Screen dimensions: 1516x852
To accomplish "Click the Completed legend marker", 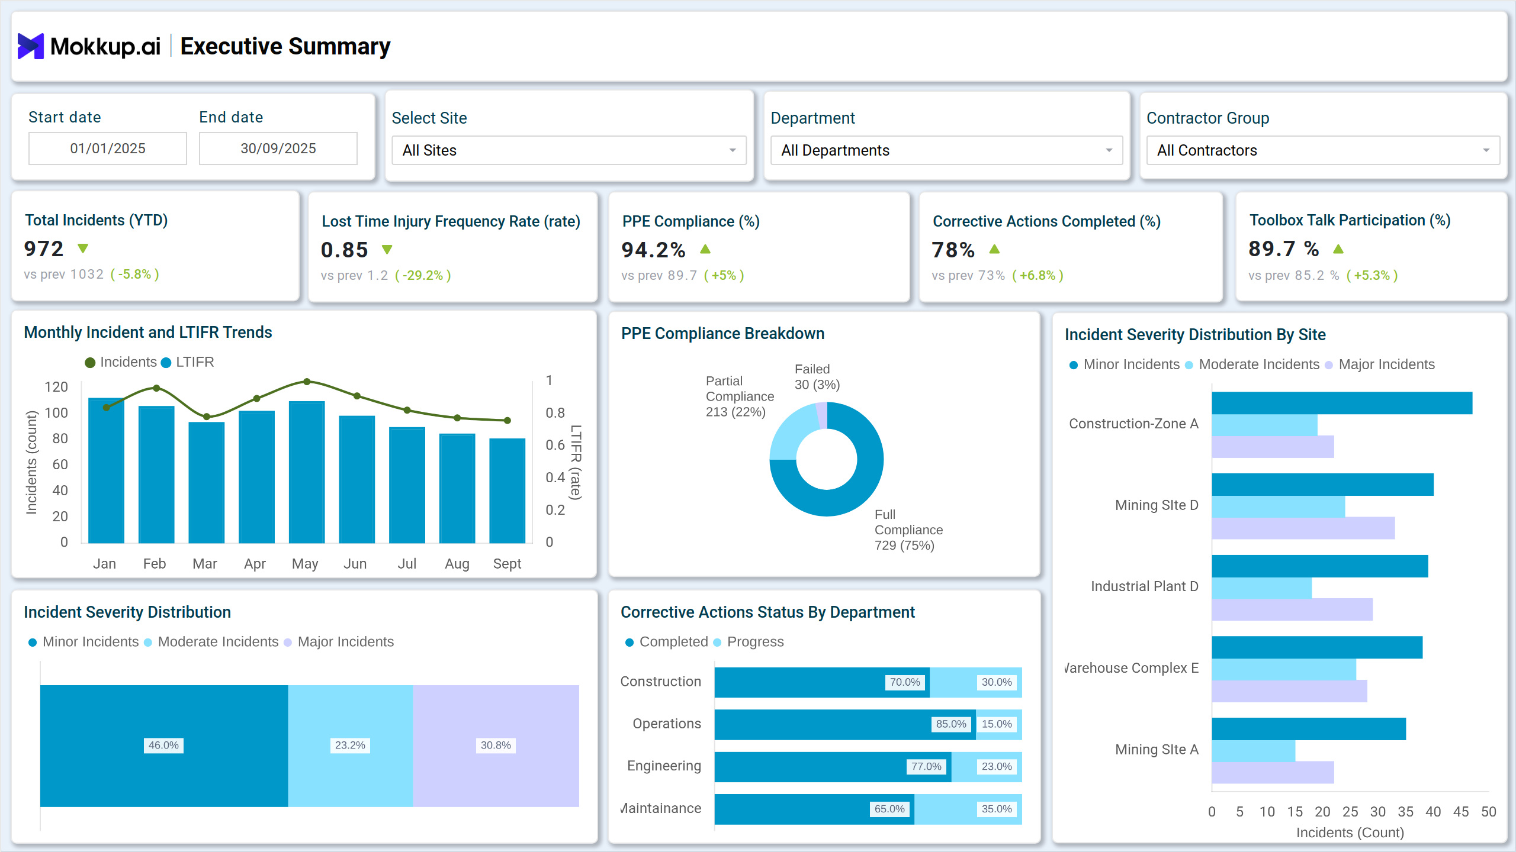I will [629, 643].
